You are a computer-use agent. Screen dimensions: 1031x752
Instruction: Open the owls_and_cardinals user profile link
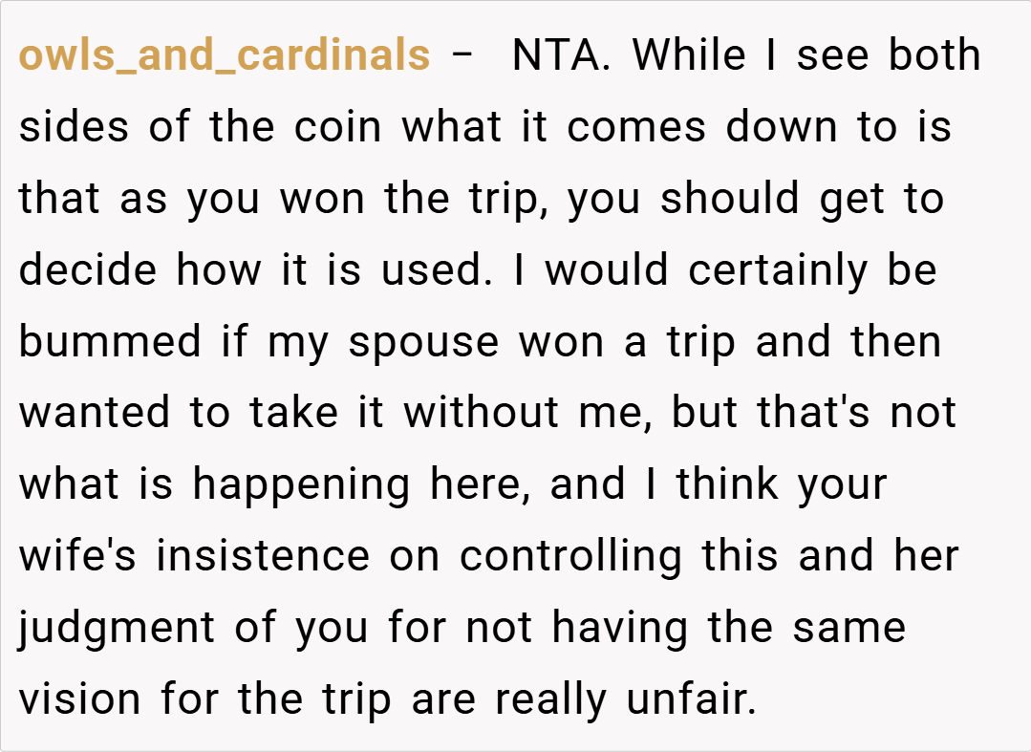pyautogui.click(x=225, y=56)
